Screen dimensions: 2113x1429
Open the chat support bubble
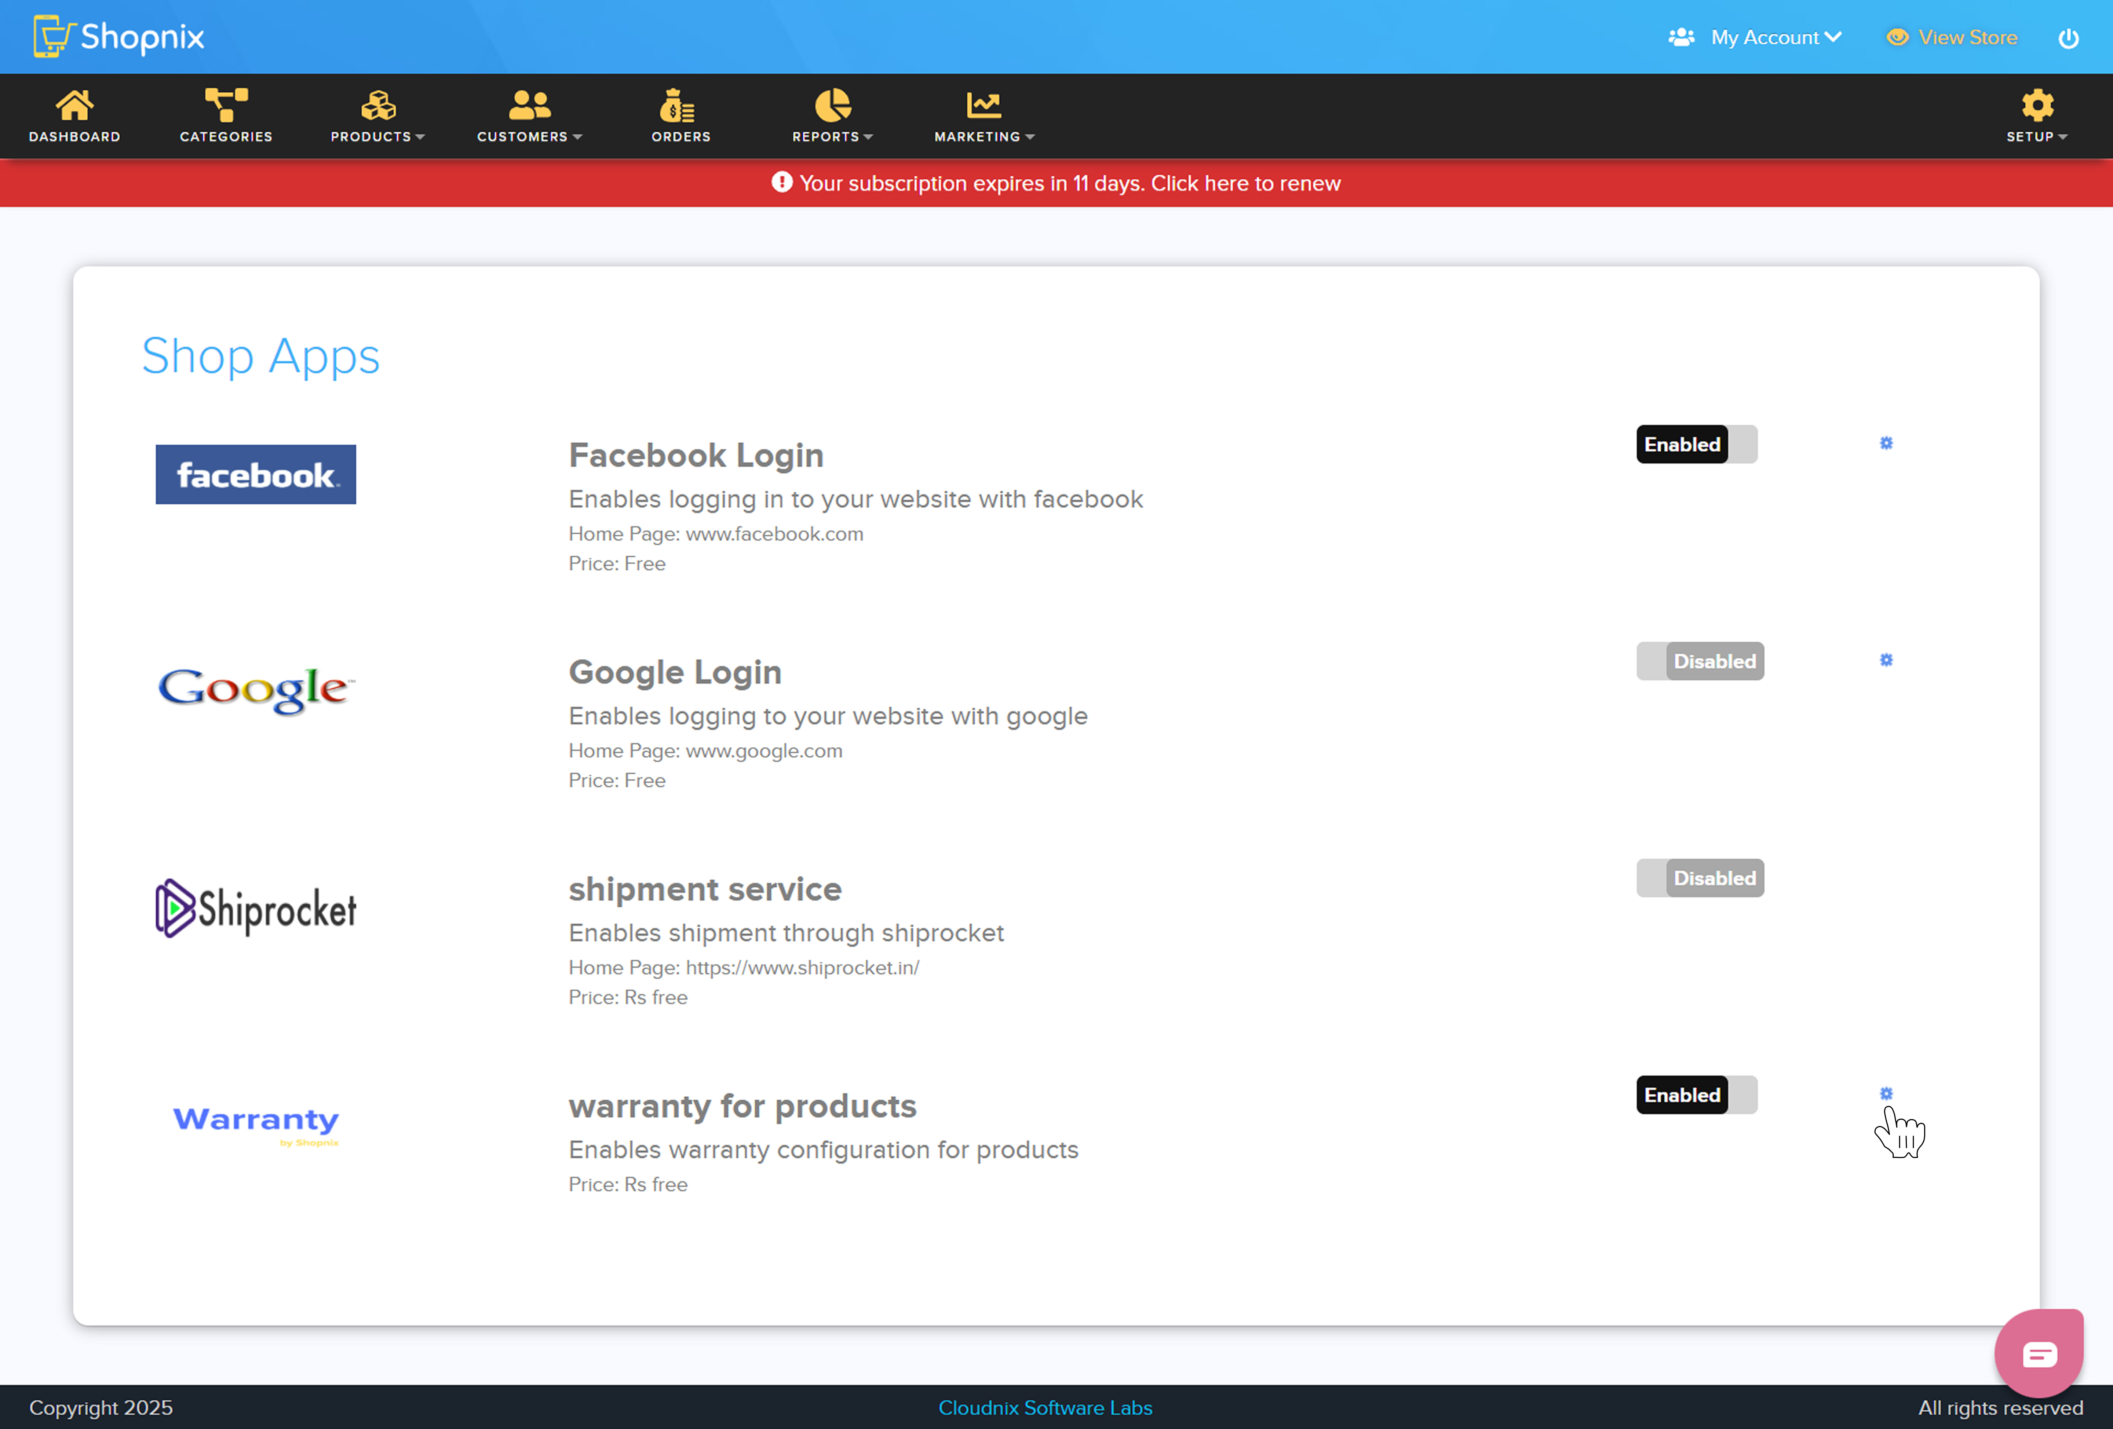(2039, 1353)
